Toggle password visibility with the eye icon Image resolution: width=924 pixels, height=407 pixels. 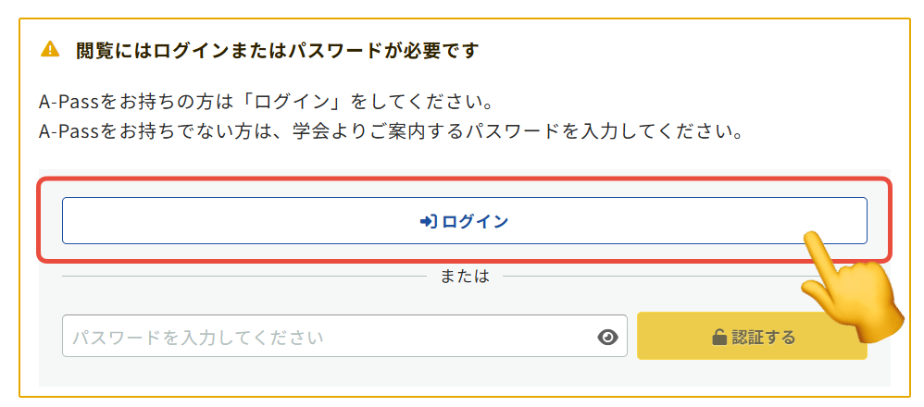pos(607,338)
